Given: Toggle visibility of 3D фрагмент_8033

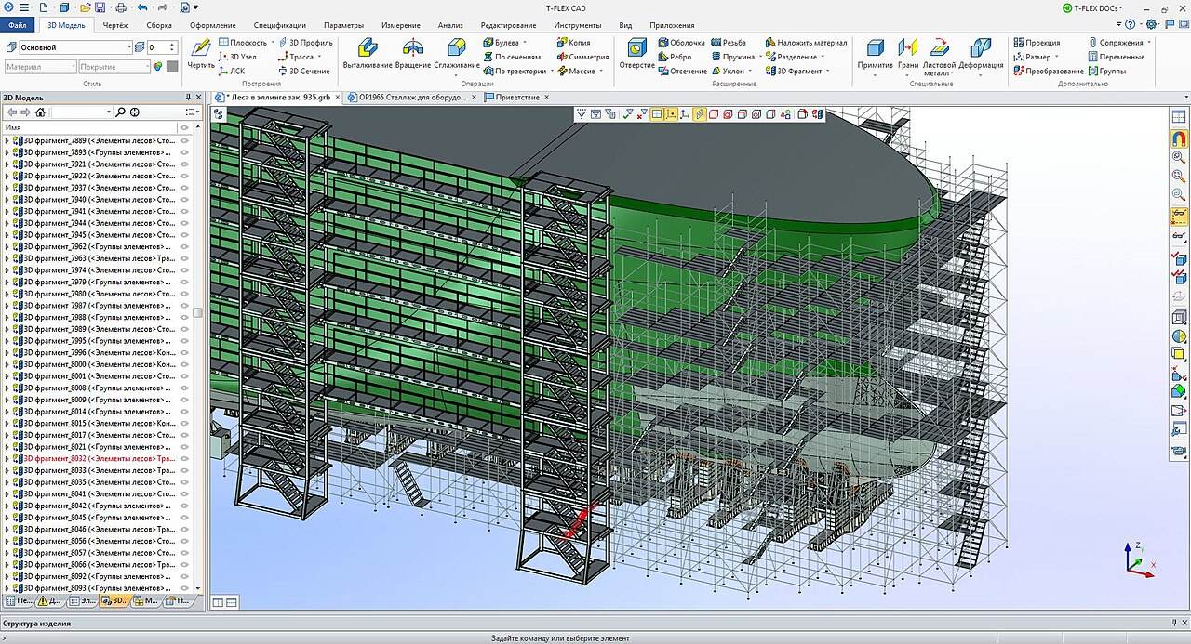Looking at the screenshot, I should (184, 470).
